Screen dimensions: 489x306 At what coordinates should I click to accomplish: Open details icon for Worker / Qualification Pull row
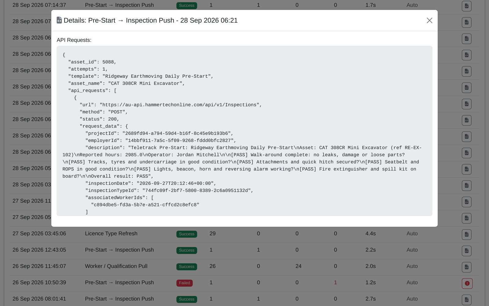466,267
